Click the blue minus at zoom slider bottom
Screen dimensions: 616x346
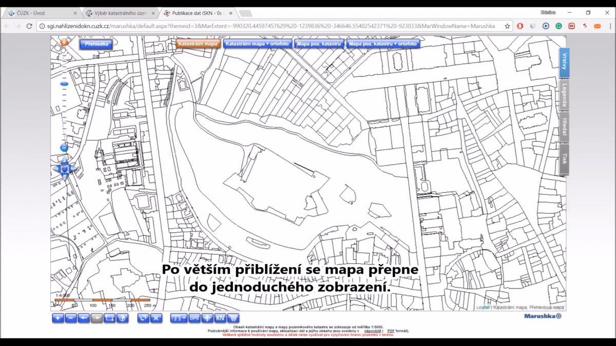[64, 148]
